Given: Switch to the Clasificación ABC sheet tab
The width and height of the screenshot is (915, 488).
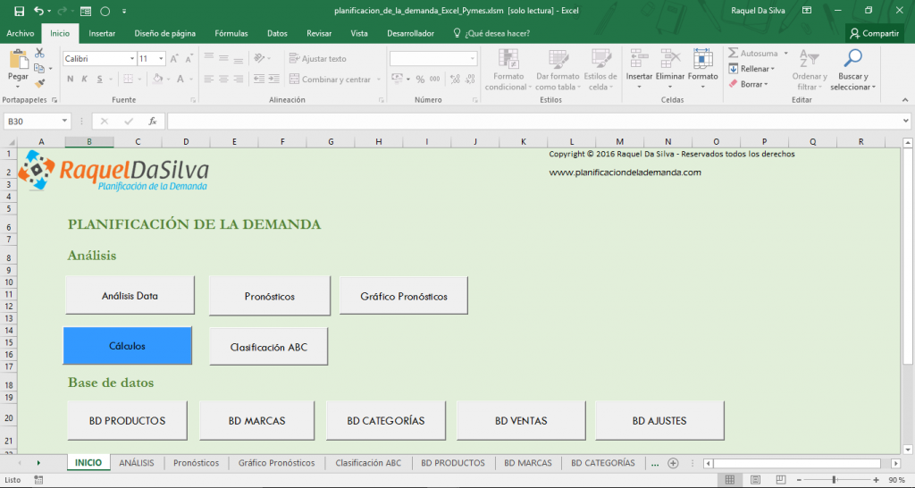Looking at the screenshot, I should [368, 463].
